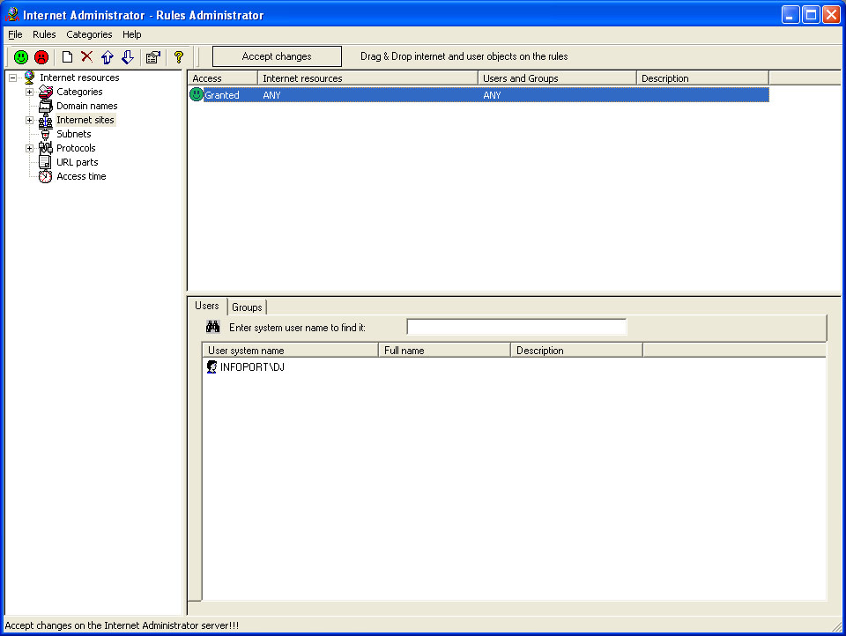Move rule up with blue up arrow
846x636 pixels.
coord(107,57)
